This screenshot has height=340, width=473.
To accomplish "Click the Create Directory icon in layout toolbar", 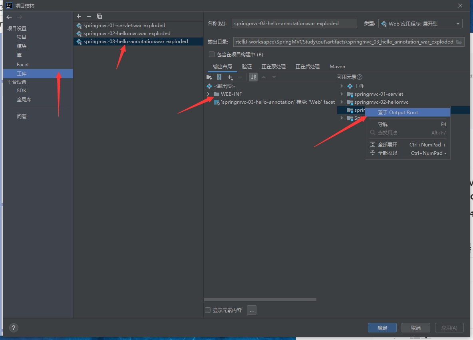I will click(209, 77).
